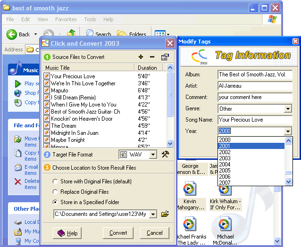Viewport: 301px width, 247px height.
Task: Click the Comment field
Action: (x=255, y=97)
